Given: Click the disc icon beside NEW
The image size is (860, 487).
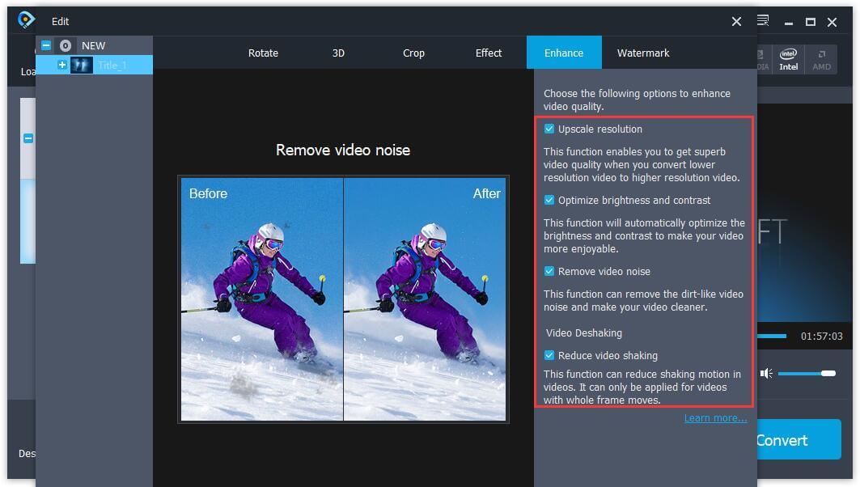Looking at the screenshot, I should click(66, 45).
